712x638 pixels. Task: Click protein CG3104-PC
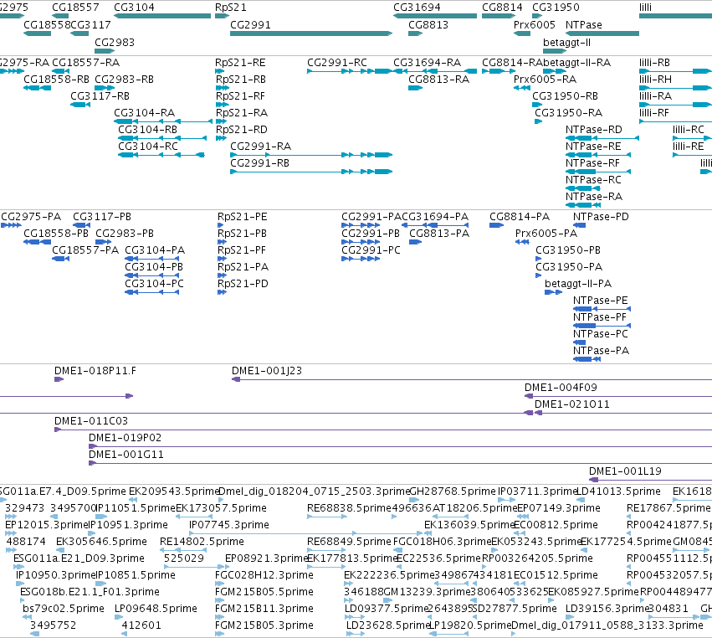[x=155, y=284]
